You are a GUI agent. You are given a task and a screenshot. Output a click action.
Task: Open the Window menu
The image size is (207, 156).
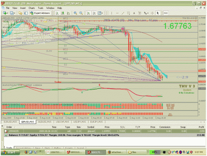coord(50,8)
